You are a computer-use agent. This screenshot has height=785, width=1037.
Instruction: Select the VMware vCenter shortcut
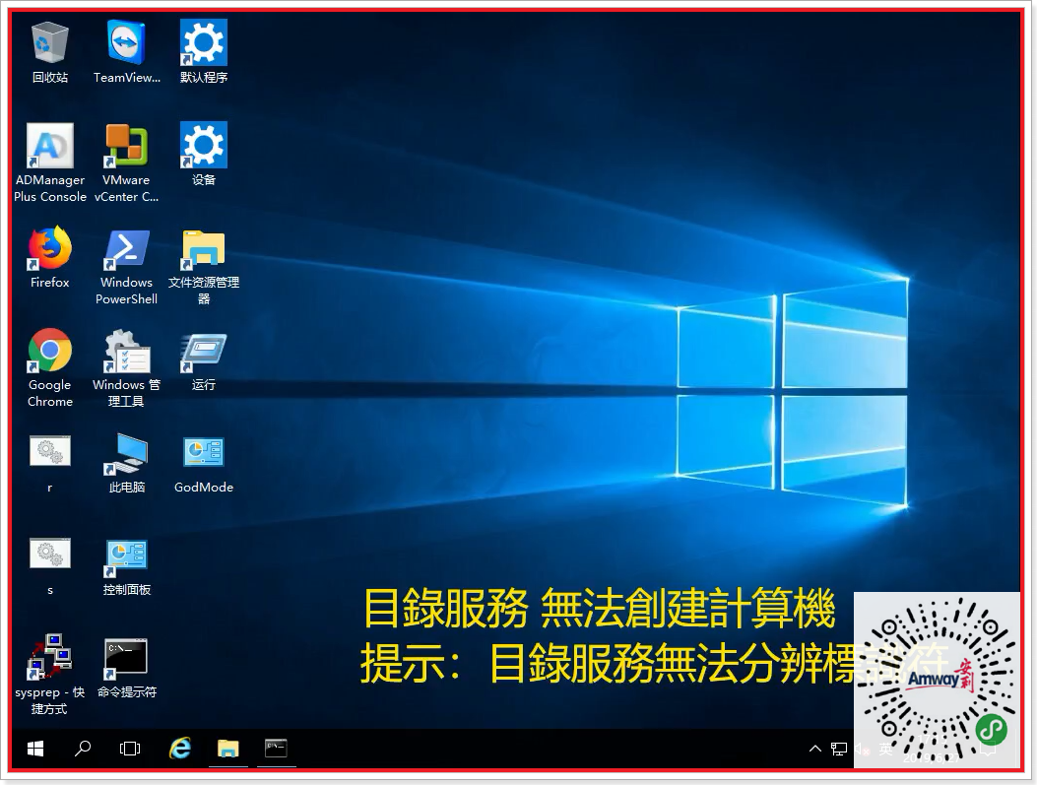[x=126, y=163]
